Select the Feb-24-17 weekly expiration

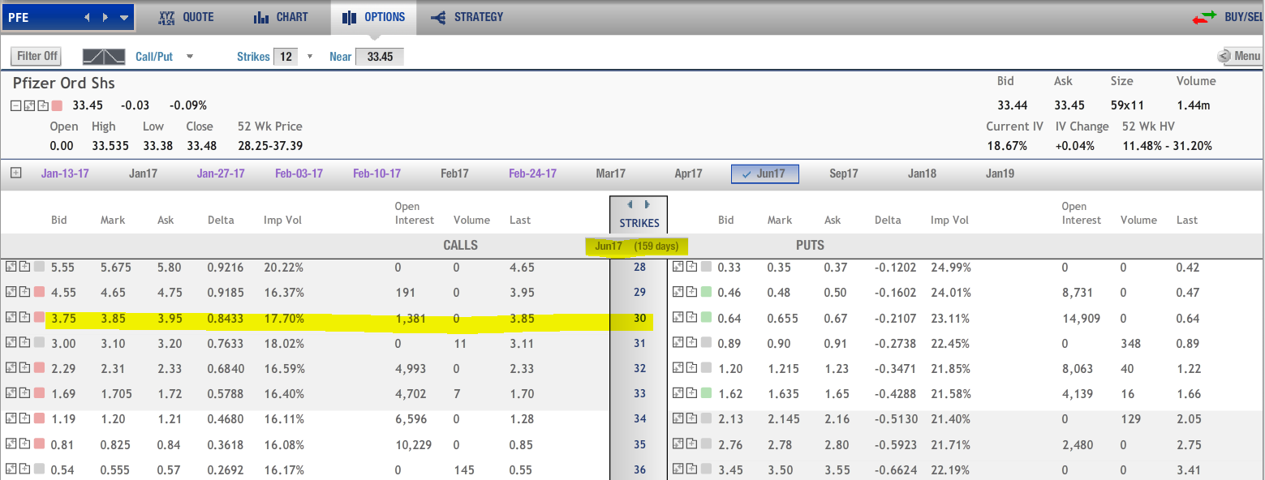(x=532, y=174)
